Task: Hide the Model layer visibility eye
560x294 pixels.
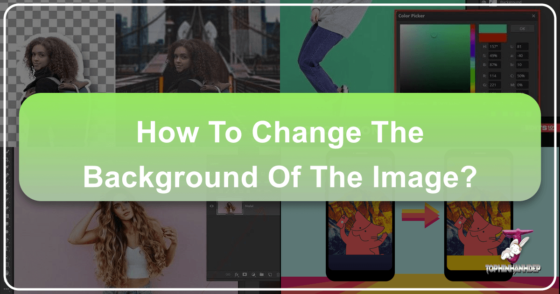Action: [x=211, y=206]
